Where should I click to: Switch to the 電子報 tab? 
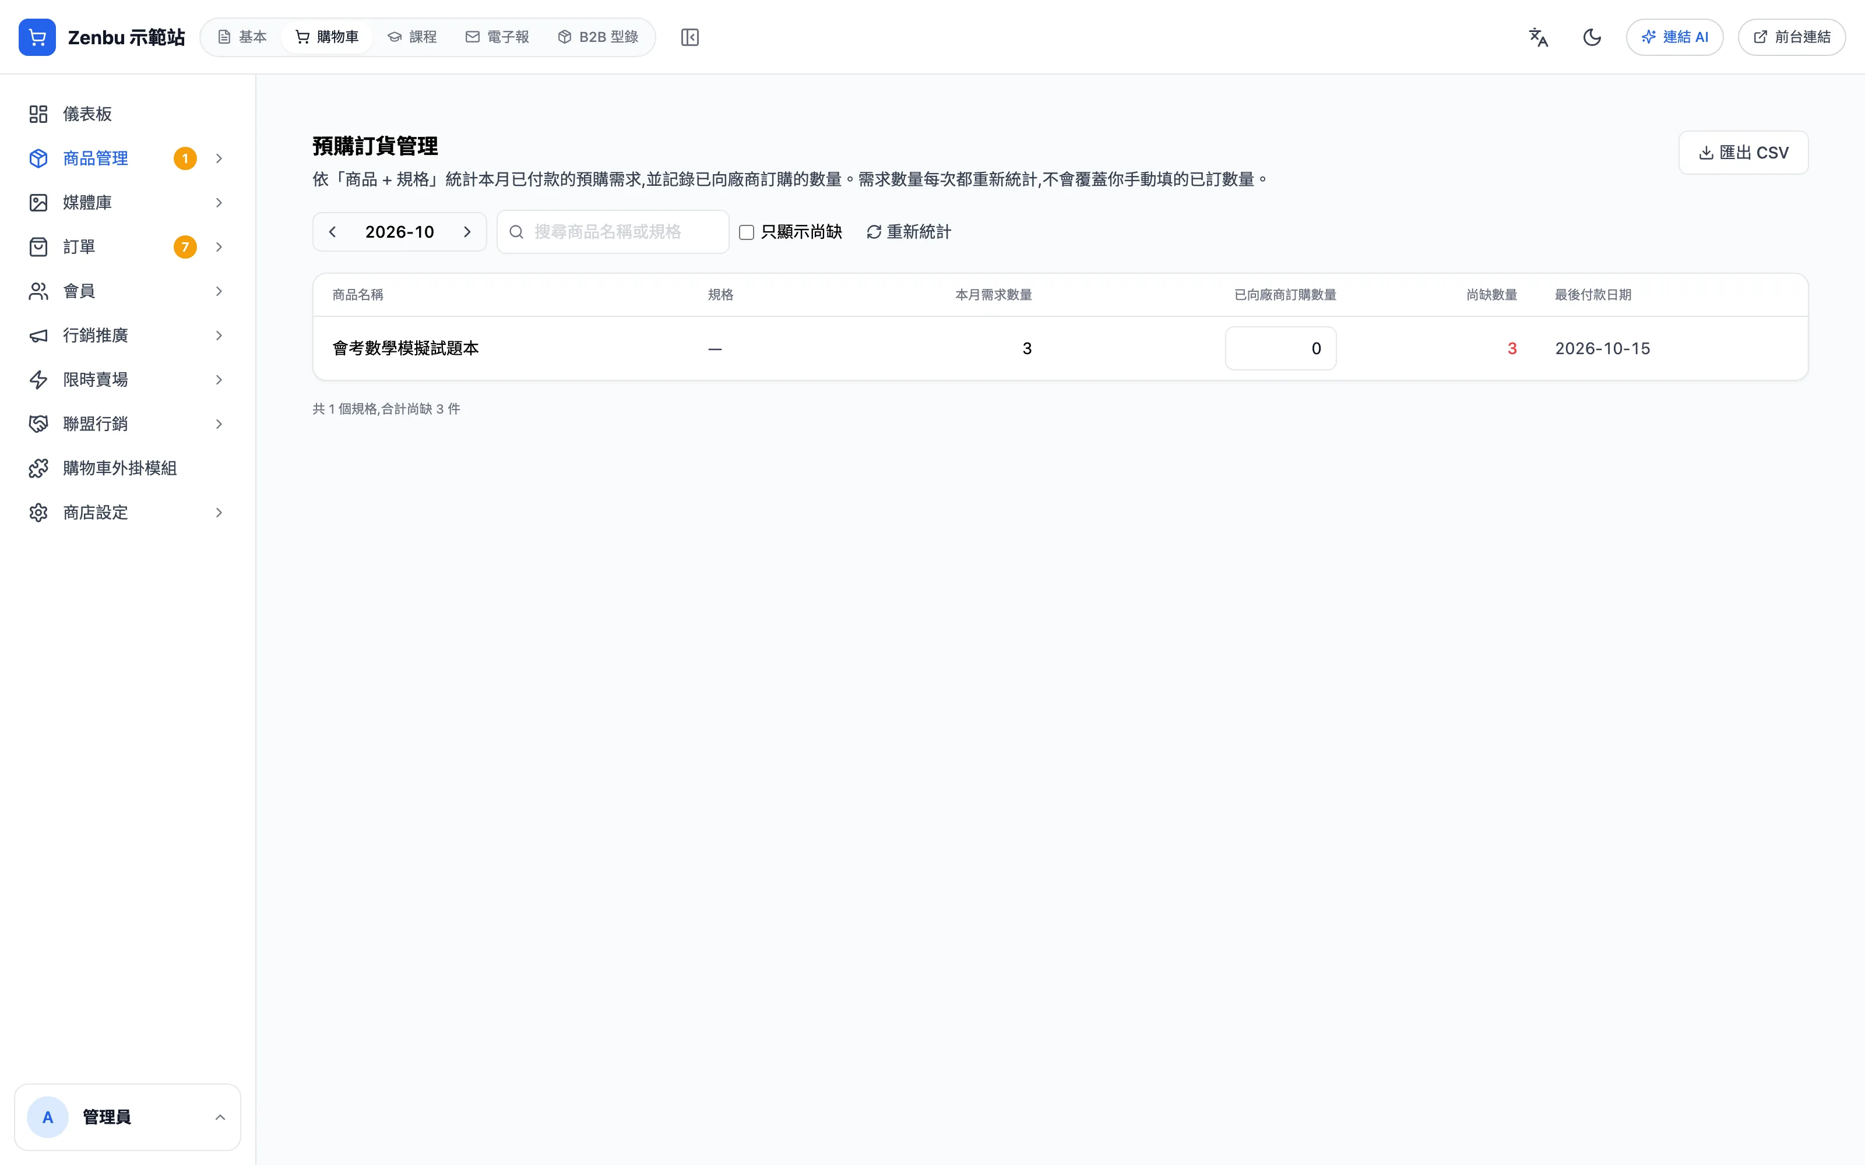point(498,37)
